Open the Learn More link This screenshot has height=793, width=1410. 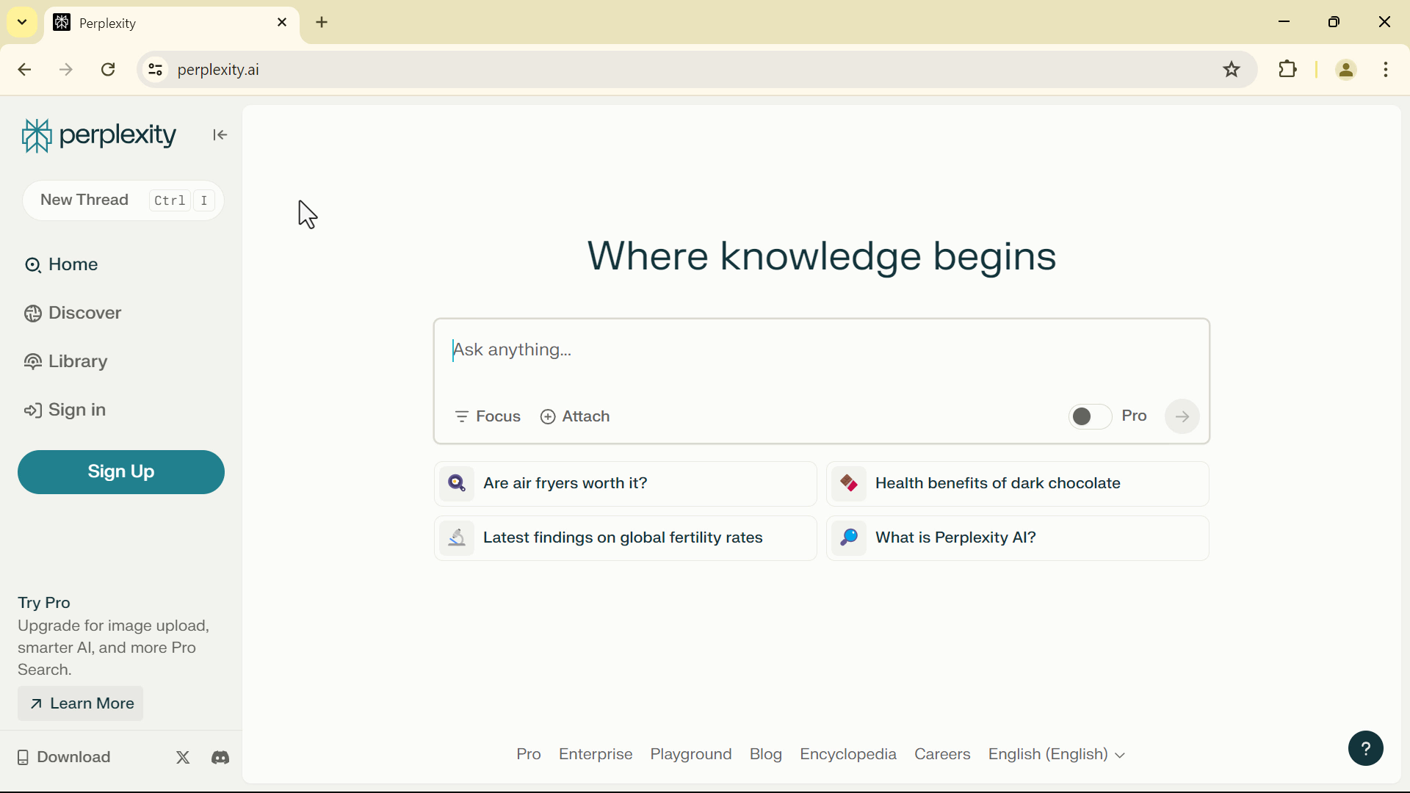point(81,704)
